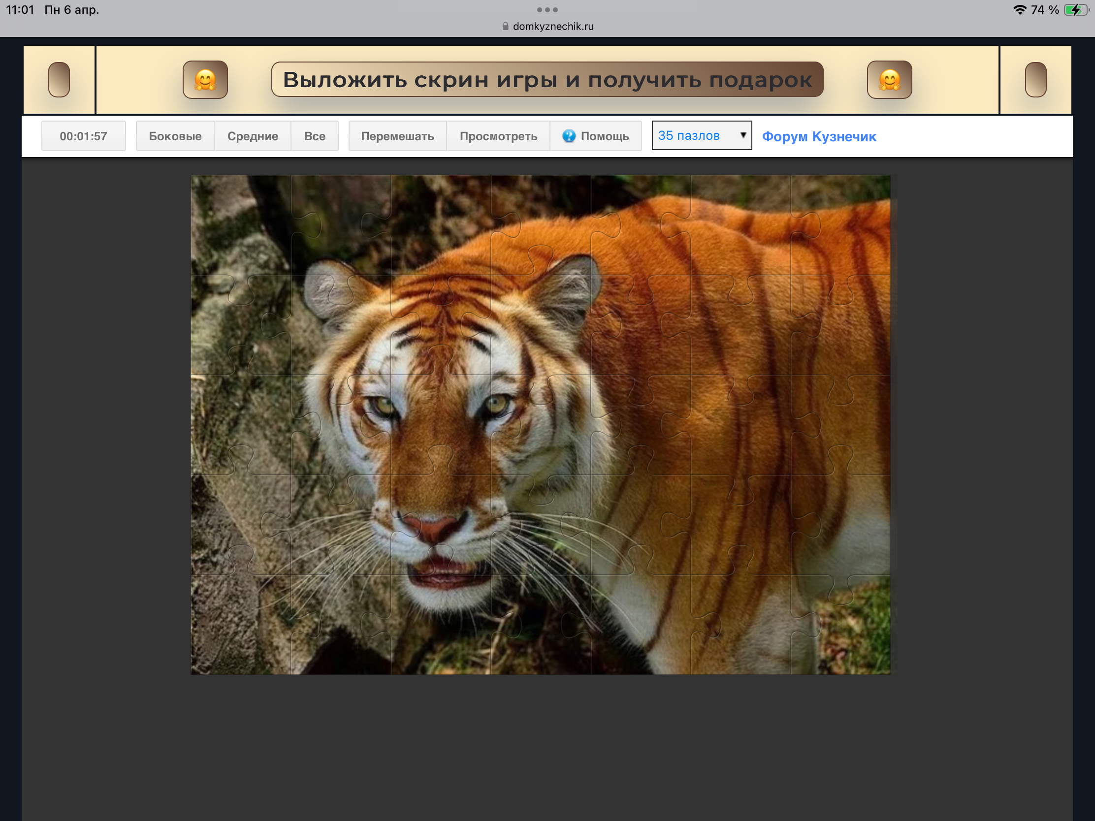
Task: Click the right hugging emoji button
Action: tap(889, 80)
